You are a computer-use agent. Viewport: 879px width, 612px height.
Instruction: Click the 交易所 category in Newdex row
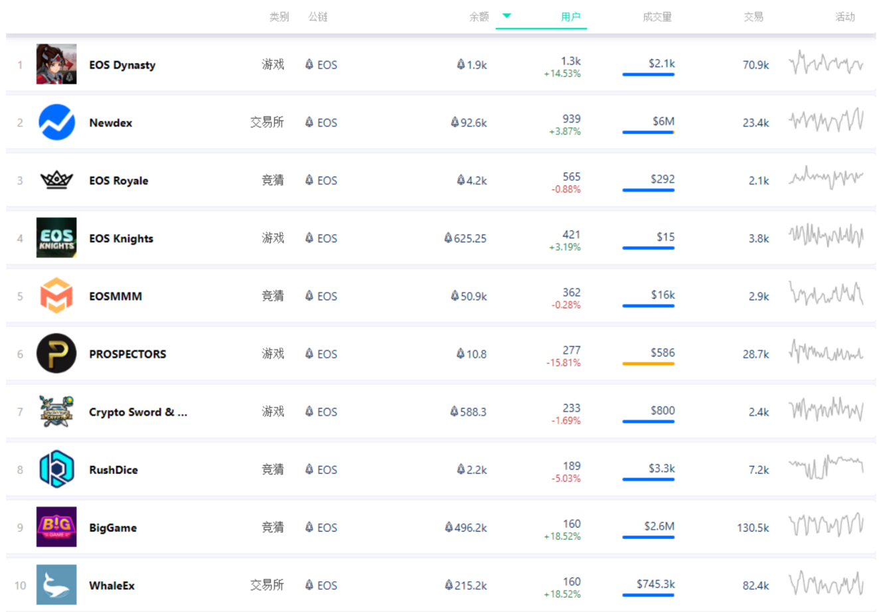click(267, 121)
